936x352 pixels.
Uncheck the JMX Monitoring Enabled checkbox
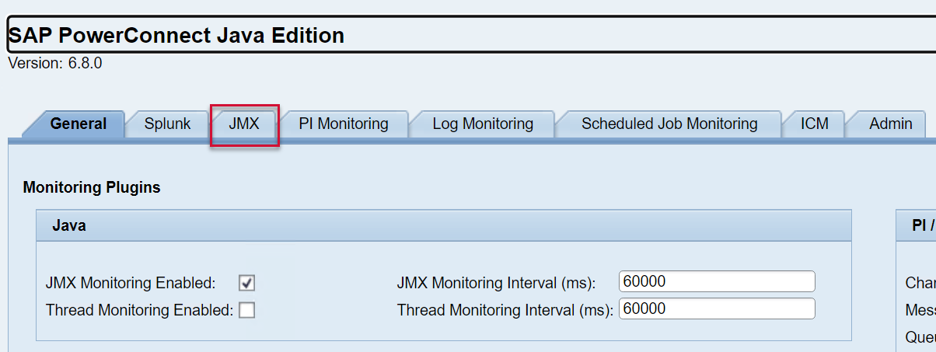247,282
